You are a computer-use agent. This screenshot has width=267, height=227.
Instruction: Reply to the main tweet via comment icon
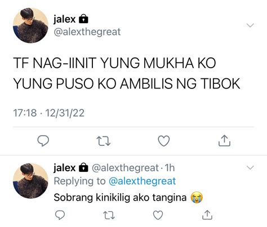pos(43,141)
